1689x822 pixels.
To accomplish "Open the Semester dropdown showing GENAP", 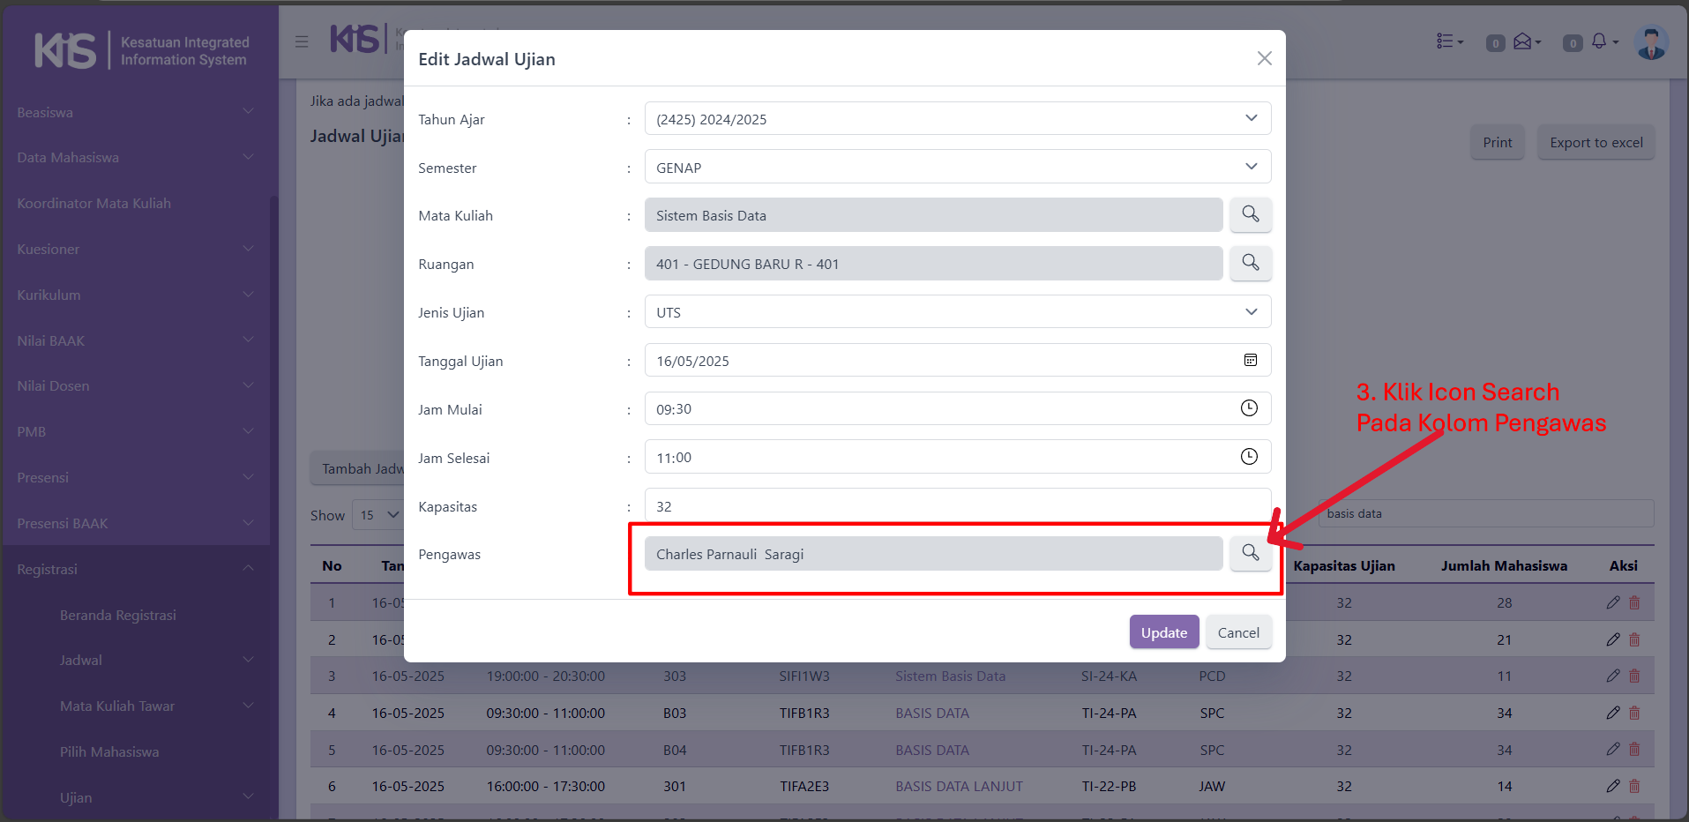I will coord(957,168).
